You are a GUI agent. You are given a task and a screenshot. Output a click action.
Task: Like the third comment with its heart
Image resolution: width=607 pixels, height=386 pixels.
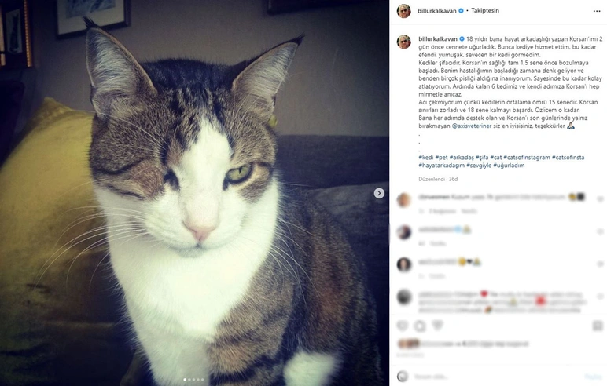coord(600,264)
